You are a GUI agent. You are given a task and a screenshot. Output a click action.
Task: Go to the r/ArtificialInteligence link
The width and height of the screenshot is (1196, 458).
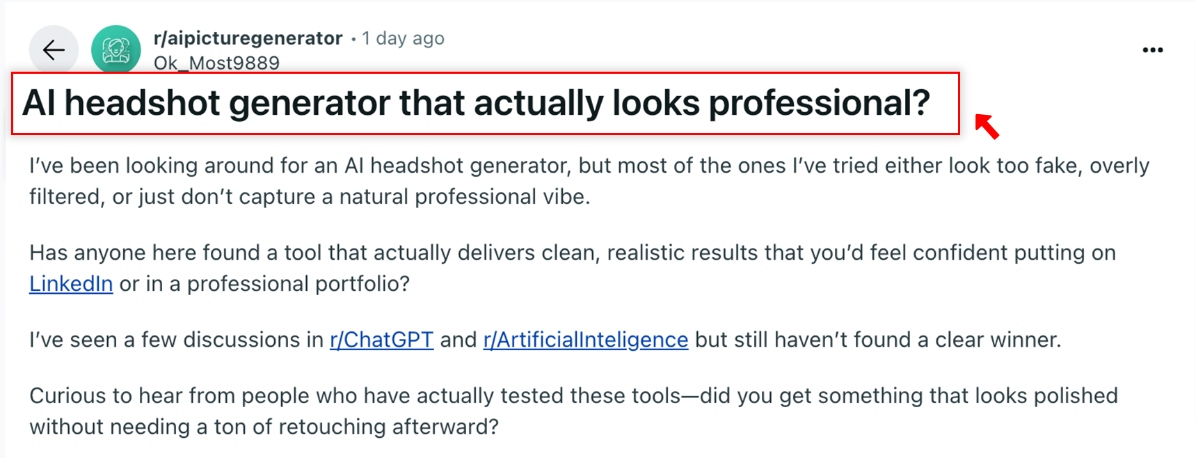click(585, 340)
